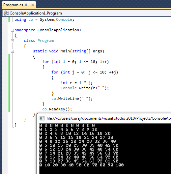Collapse the namespace ConsoleApplication1 block
The height and width of the screenshot is (174, 171).
coord(12,30)
